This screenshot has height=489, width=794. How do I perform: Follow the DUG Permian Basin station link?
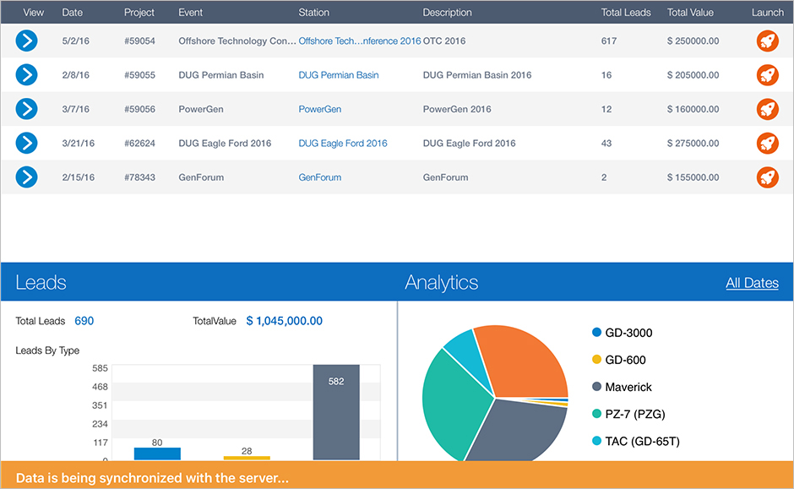click(x=338, y=75)
